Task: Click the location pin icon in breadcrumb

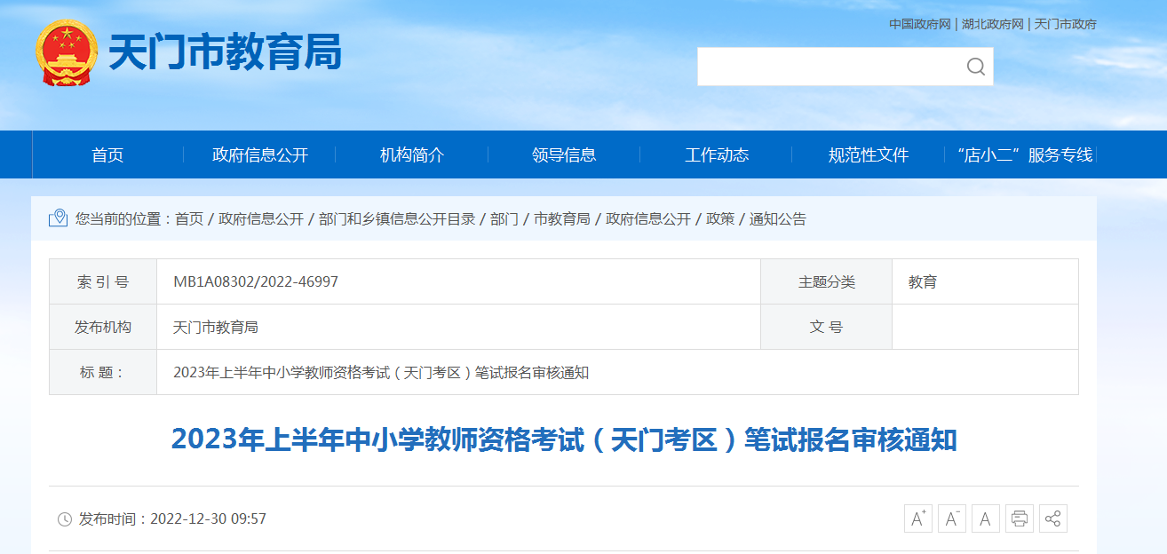Action: [x=59, y=218]
